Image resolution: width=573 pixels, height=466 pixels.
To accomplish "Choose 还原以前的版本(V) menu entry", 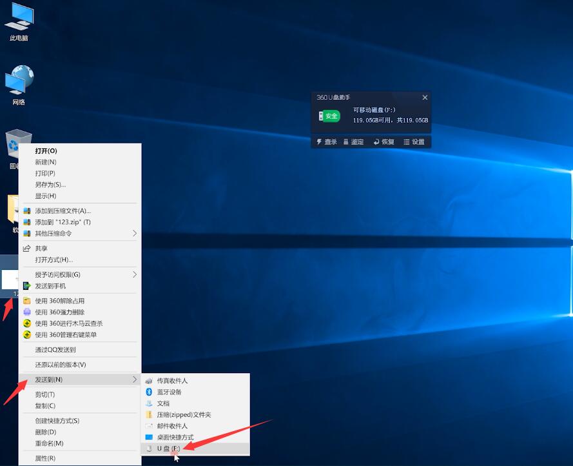I will tap(80, 365).
